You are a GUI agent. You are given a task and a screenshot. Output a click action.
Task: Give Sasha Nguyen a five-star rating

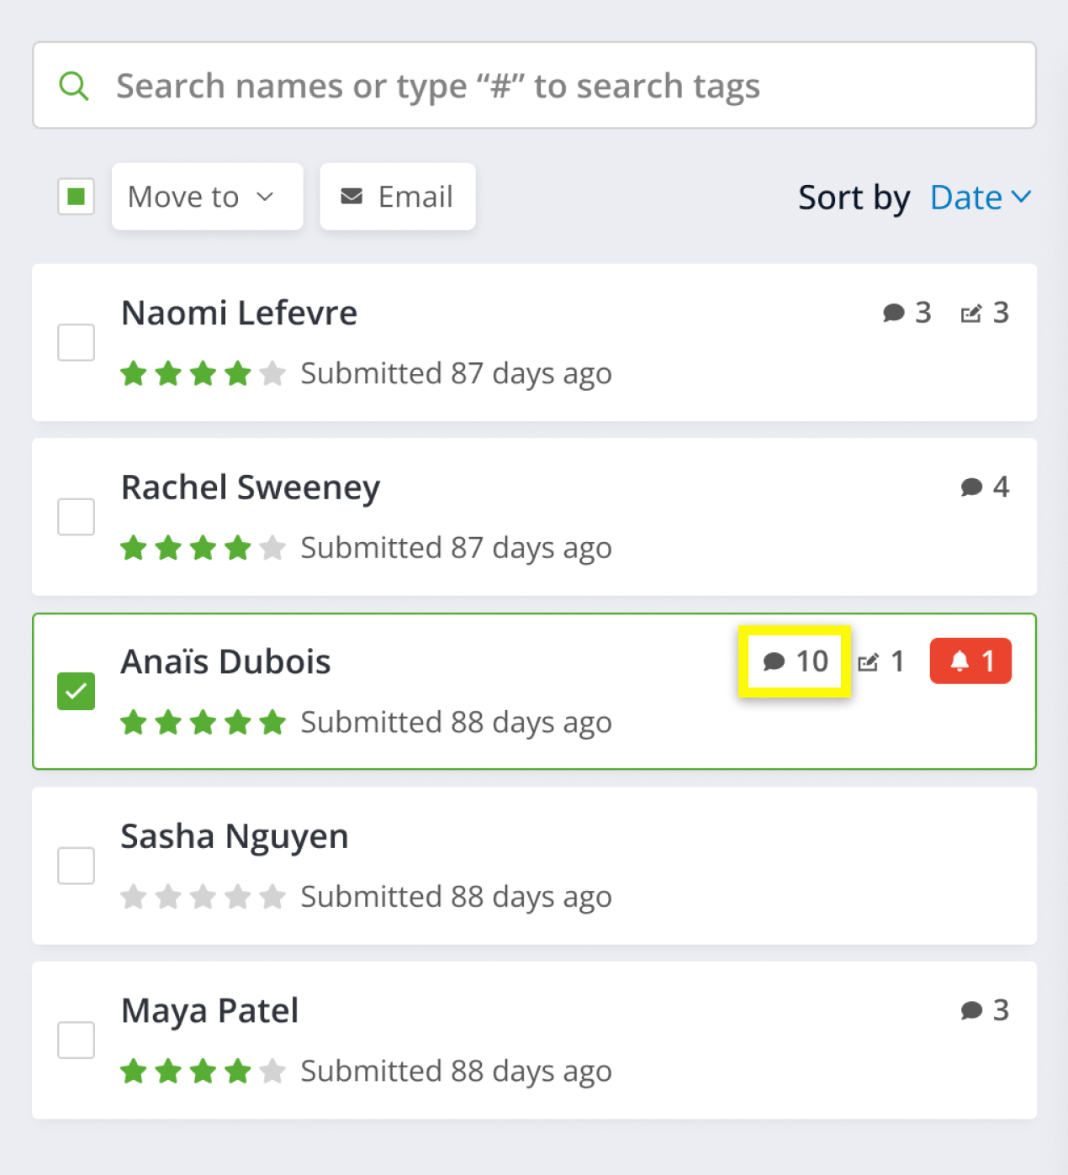pos(272,896)
